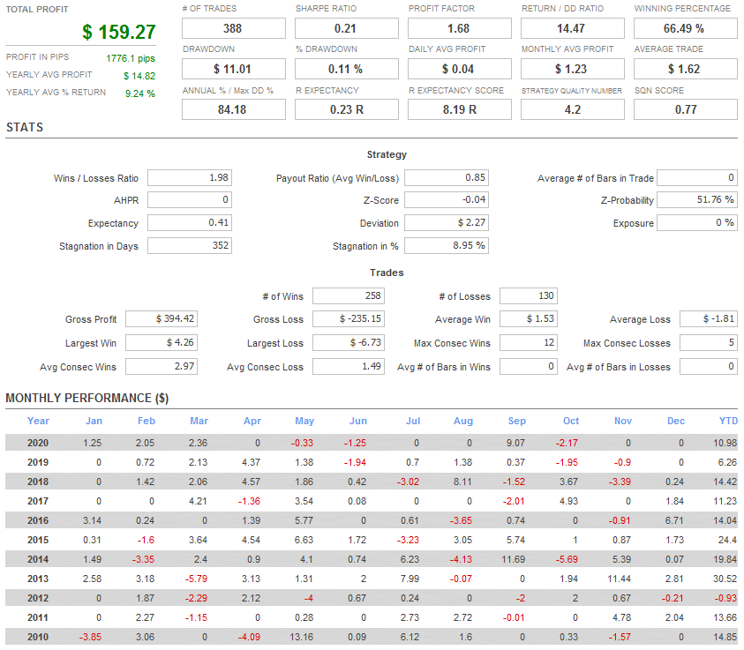Click the Avg # of Bars in Losses field
This screenshot has height=650, width=744.
tap(709, 366)
